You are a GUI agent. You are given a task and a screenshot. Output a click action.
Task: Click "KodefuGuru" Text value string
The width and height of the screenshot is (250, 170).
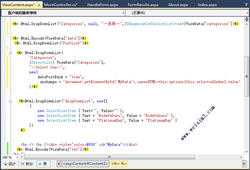coord(109,116)
